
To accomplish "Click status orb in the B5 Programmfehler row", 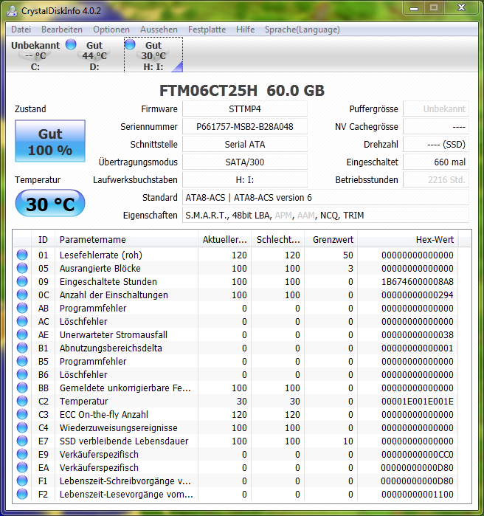I will coord(22,361).
